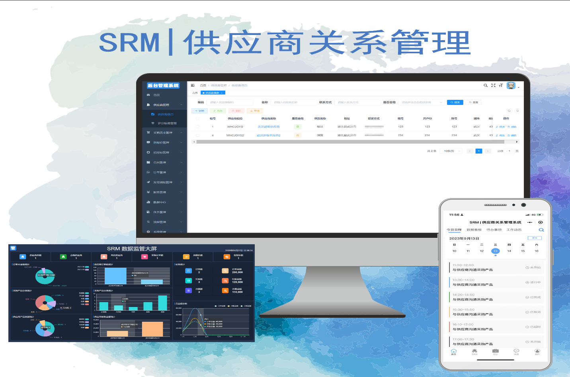Expand the 财务管理 sidebar menu

point(164,192)
